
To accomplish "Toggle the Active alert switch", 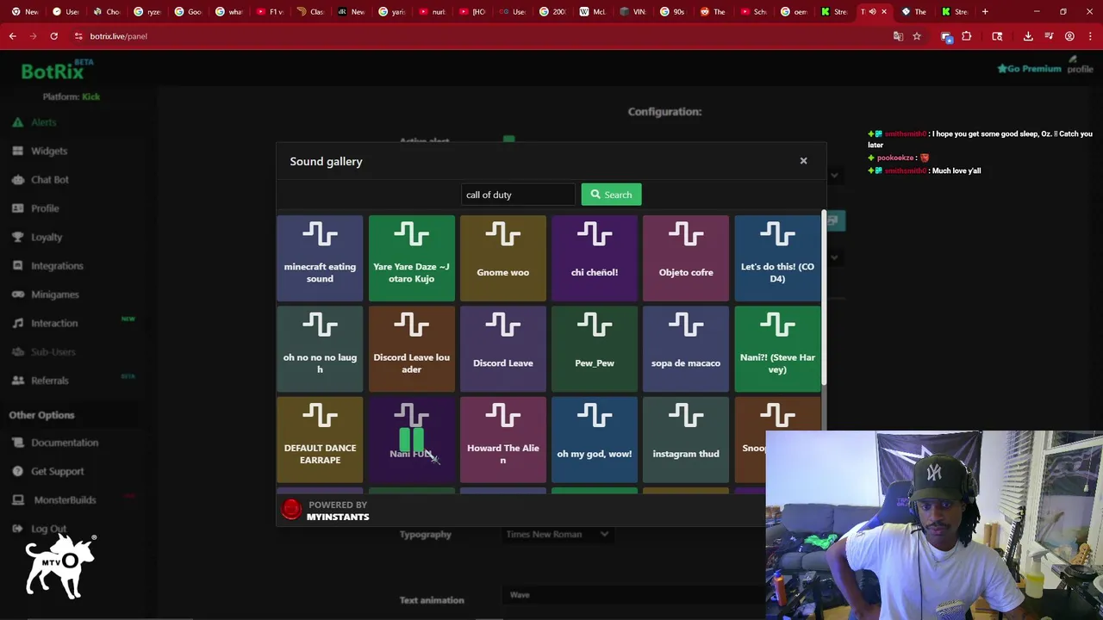I will pyautogui.click(x=509, y=139).
